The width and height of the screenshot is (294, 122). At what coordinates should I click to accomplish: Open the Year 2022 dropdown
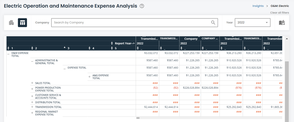tap(252, 22)
